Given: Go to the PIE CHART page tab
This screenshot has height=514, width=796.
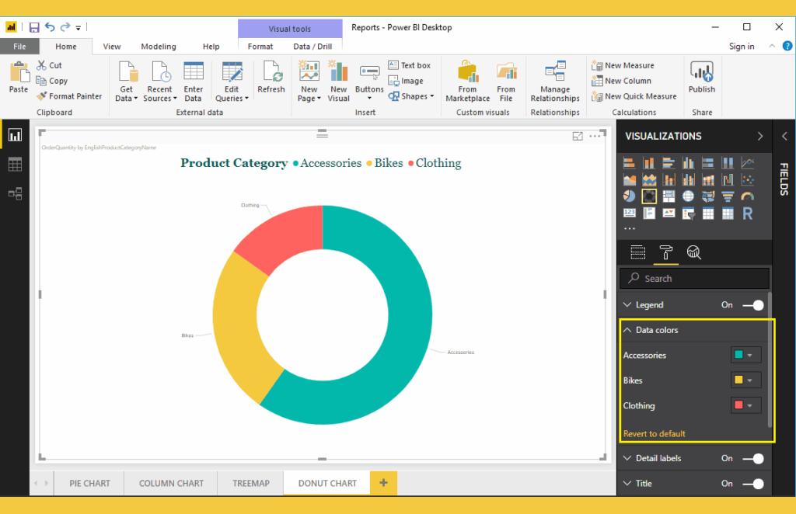Looking at the screenshot, I should click(90, 483).
